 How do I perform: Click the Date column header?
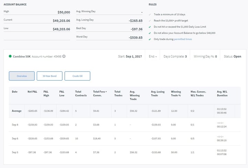pyautogui.click(x=15, y=92)
